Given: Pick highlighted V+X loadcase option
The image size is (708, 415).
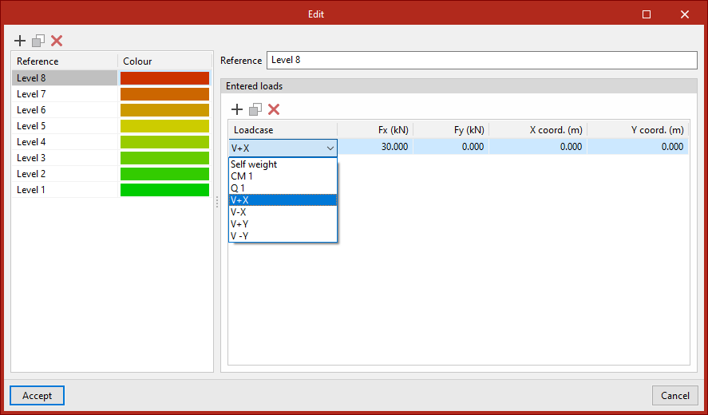Looking at the screenshot, I should click(x=283, y=200).
